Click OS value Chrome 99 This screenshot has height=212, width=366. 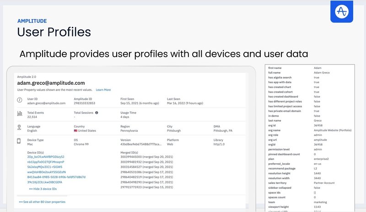(81, 144)
